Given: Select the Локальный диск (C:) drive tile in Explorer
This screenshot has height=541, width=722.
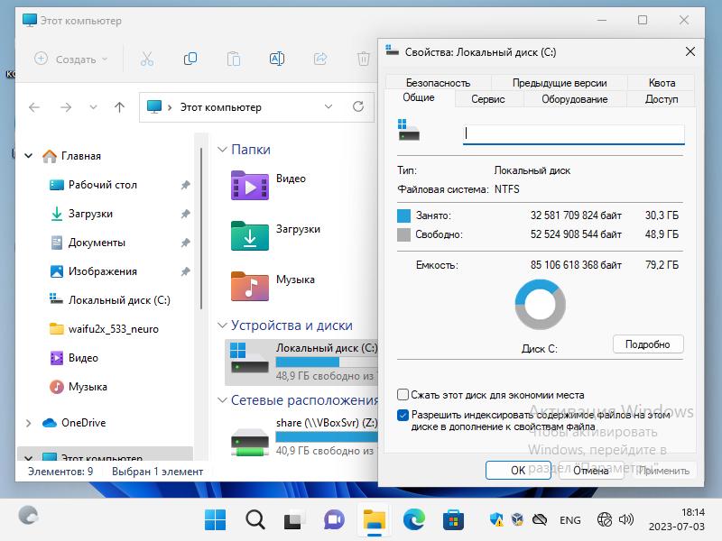Looking at the screenshot, I should click(301, 362).
